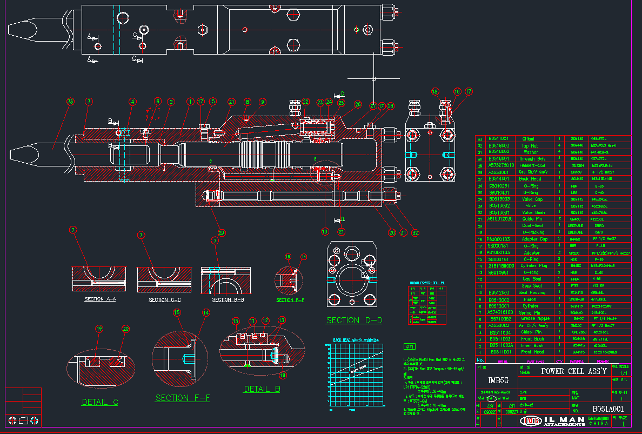Click the MATERIAL column header

point(577,362)
